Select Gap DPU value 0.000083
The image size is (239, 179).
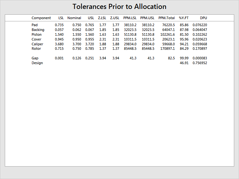point(200,58)
